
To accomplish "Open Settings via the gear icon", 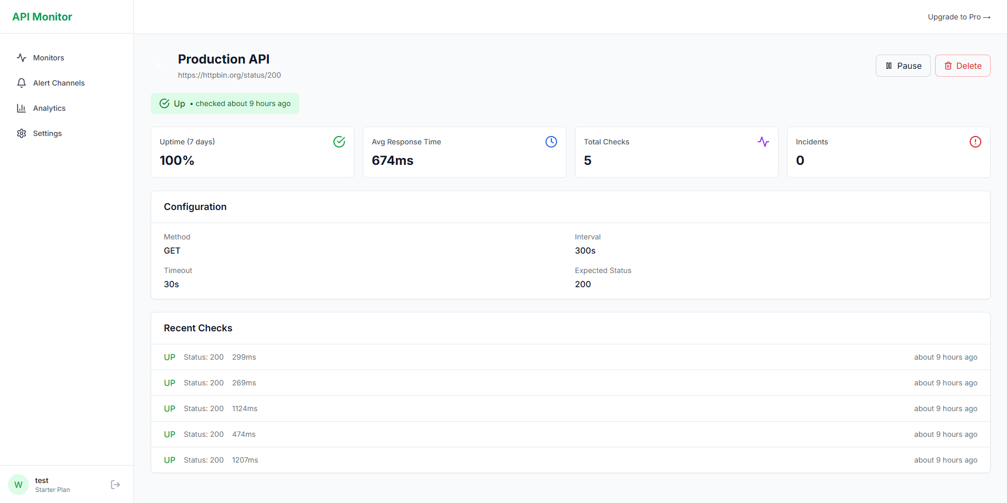I will pos(21,133).
